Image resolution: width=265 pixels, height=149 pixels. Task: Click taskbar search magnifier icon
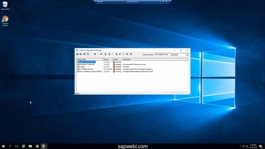click(x=10, y=146)
